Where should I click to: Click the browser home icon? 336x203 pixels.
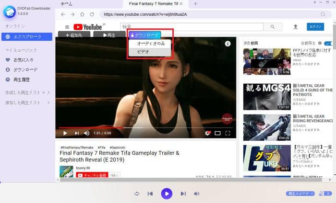[82, 14]
